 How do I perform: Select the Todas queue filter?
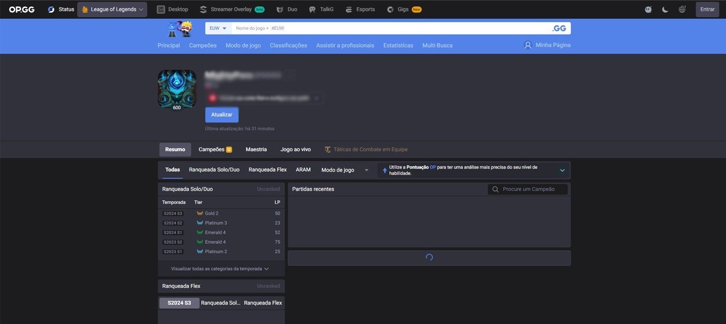coord(172,170)
